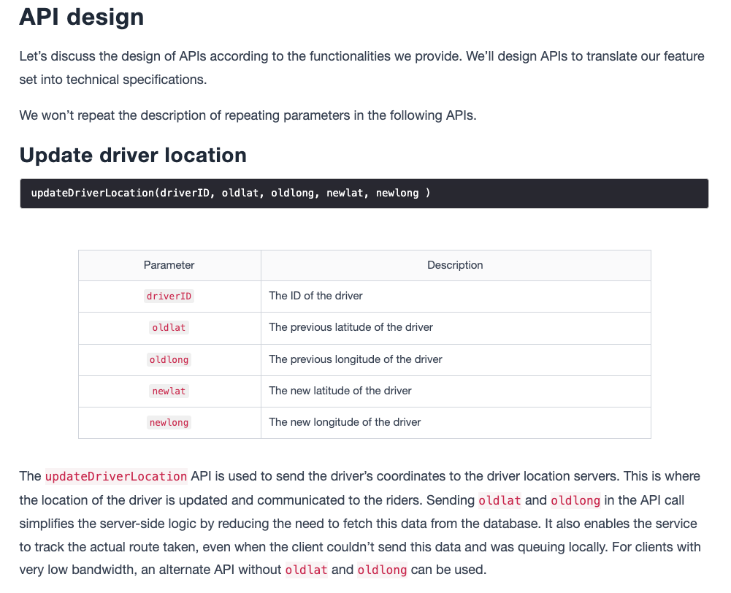Click the newlong parameter in the table
Image resolution: width=731 pixels, height=593 pixels.
click(169, 422)
